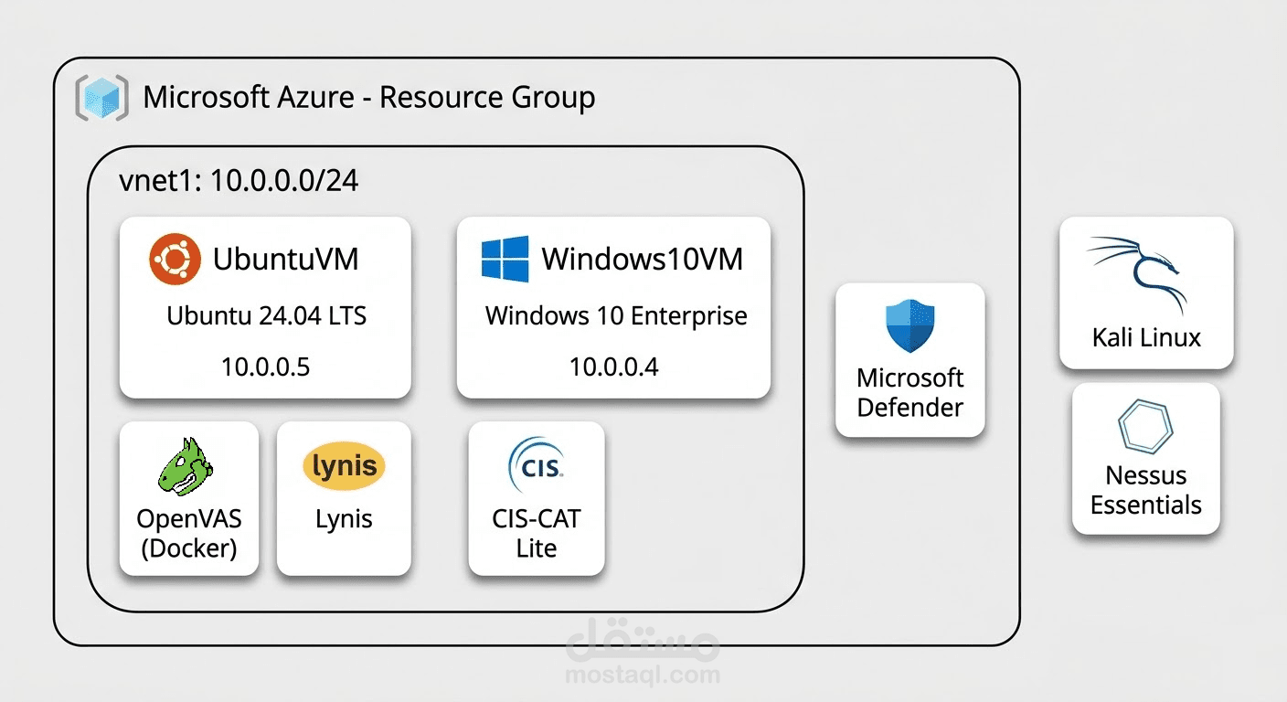This screenshot has width=1287, height=702.
Task: Select the UbuntuVM card
Action: [264, 308]
